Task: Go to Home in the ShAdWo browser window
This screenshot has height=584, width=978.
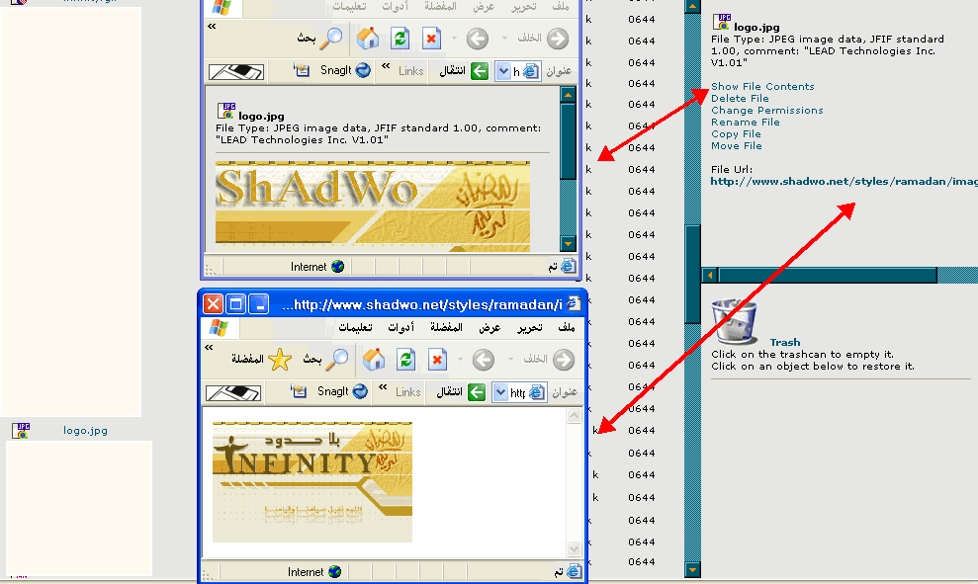Action: [368, 39]
